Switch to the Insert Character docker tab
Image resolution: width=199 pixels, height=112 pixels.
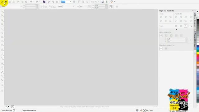[195, 20]
